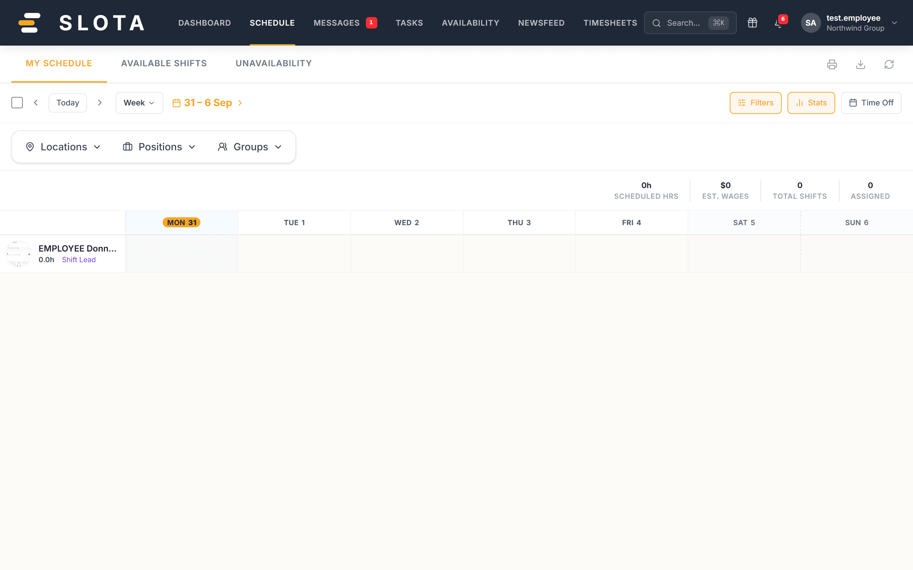Image resolution: width=913 pixels, height=570 pixels.
Task: Expand the Locations filter dropdown
Action: point(63,147)
